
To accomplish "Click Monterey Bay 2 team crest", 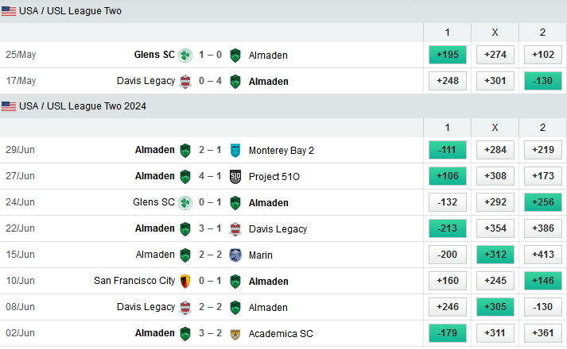I will tap(235, 151).
